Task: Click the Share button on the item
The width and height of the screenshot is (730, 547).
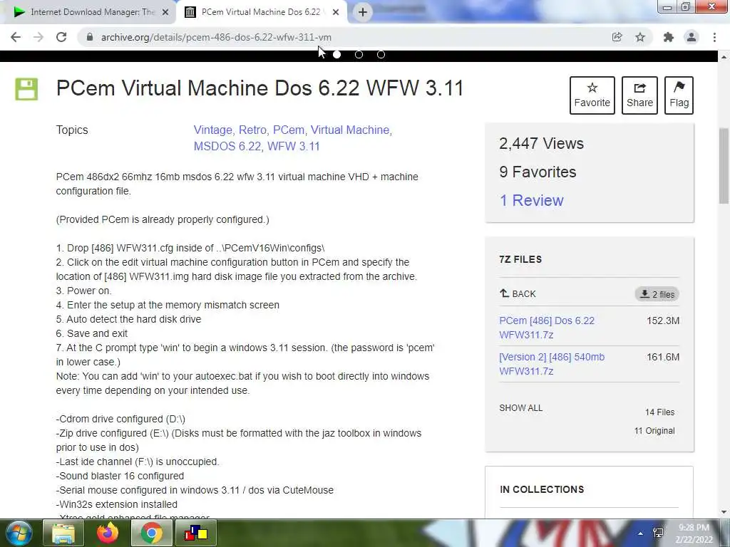Action: [639, 95]
